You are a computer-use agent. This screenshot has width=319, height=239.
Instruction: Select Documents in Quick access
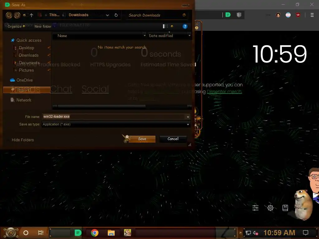[x=29, y=63]
